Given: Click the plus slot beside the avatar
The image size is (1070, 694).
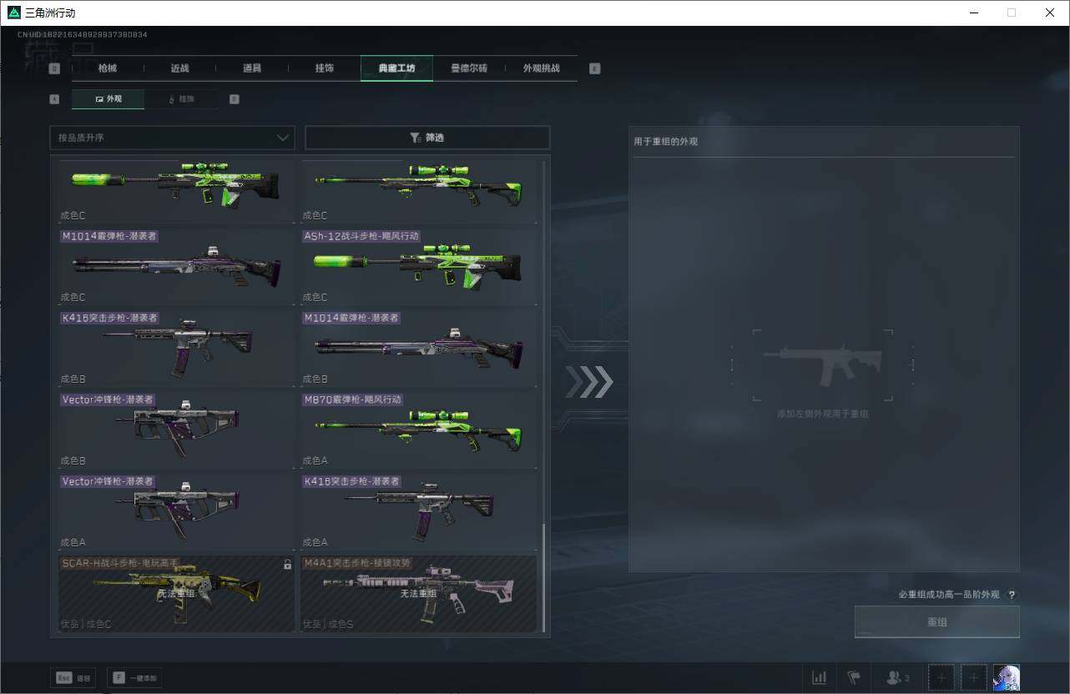Looking at the screenshot, I should click(x=974, y=677).
